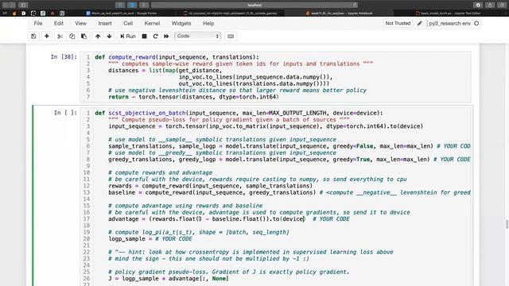Viewport: 509px width, 286px height.
Task: Move selected cell up
Action: click(x=98, y=37)
